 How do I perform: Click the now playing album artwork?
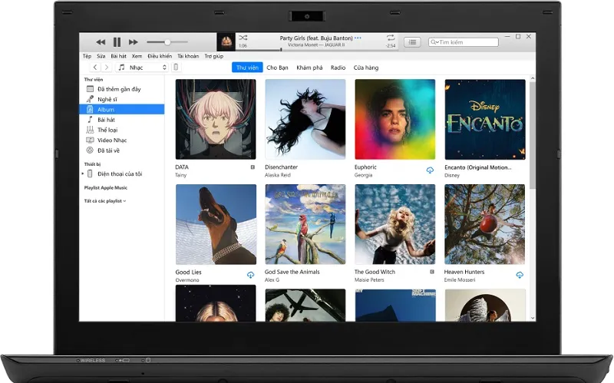[x=226, y=42]
